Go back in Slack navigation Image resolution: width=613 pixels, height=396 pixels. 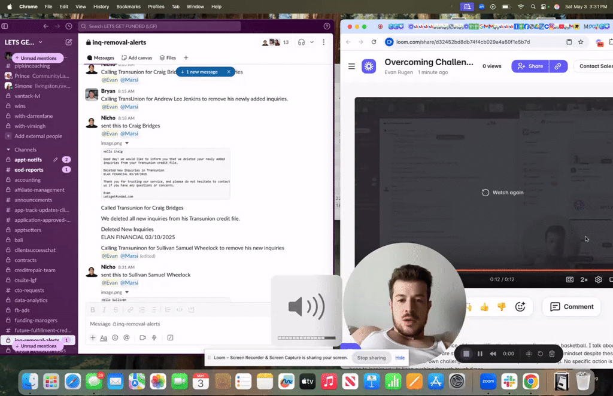(45, 26)
